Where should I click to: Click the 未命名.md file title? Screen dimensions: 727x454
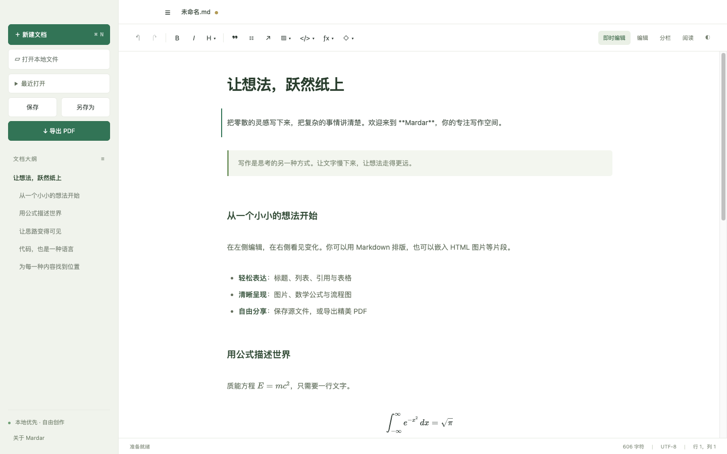tap(196, 12)
